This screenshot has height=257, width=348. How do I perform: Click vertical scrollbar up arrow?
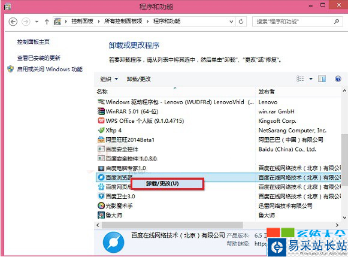click(344, 90)
